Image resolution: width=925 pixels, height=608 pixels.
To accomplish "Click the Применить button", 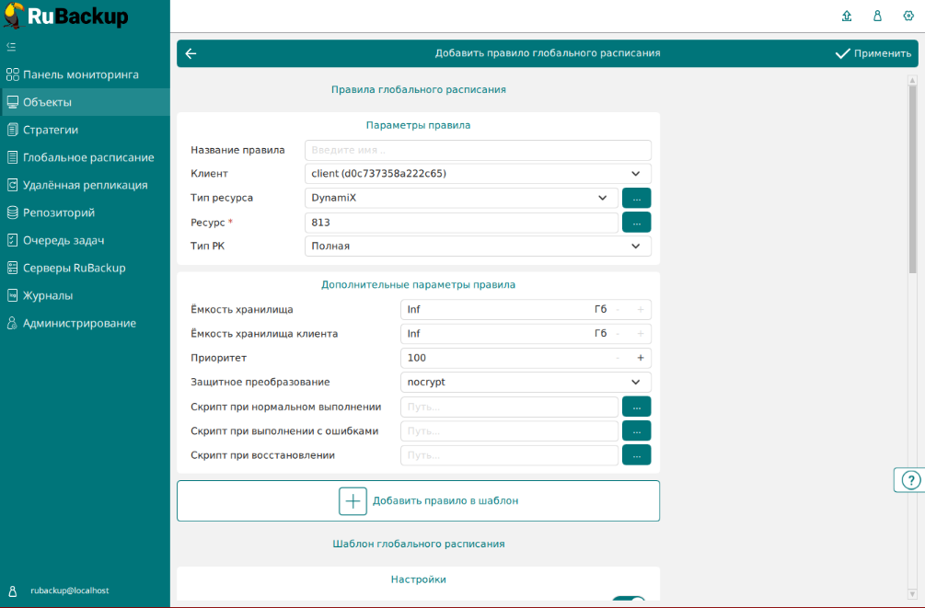I will (873, 53).
